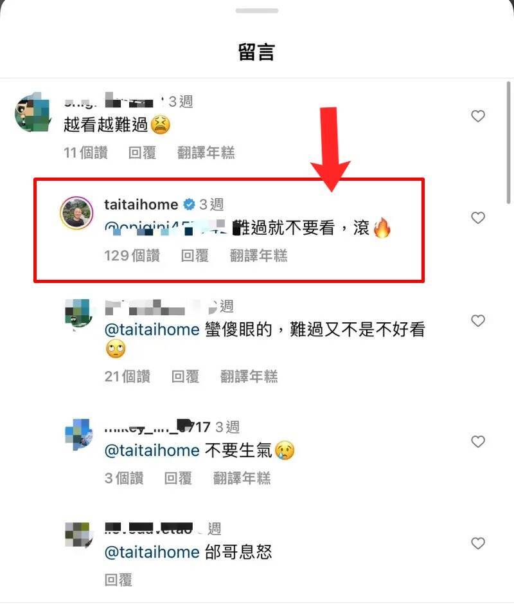Click the blue verified badge beside taitaihome
This screenshot has width=514, height=604.
click(x=189, y=204)
